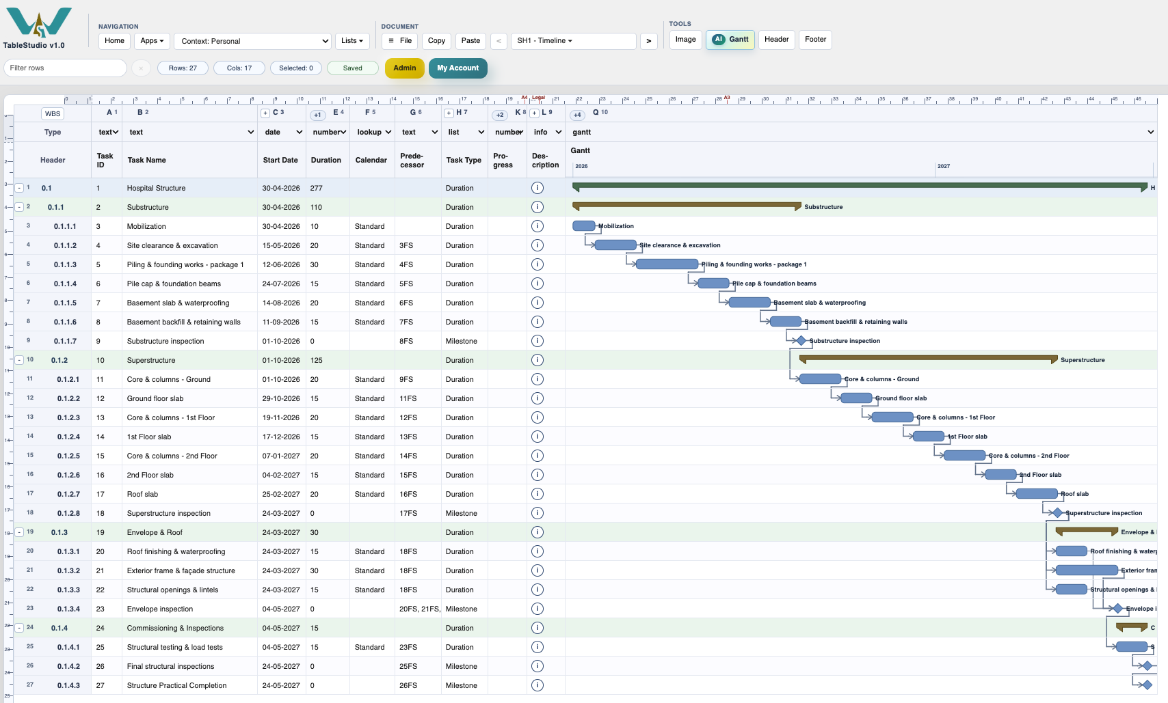Click the plus icon beside column H
This screenshot has width=1168, height=703.
[449, 113]
